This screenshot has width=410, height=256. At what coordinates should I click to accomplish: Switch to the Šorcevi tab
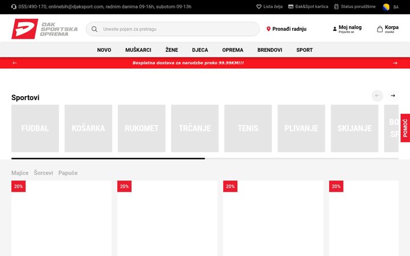pyautogui.click(x=43, y=173)
